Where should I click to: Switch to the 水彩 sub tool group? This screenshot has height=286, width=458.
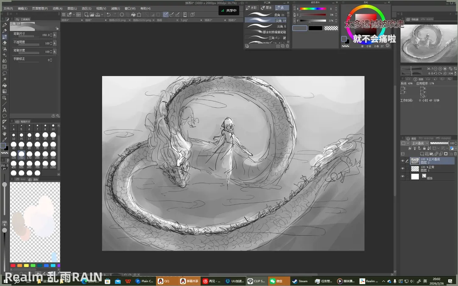(251, 8)
